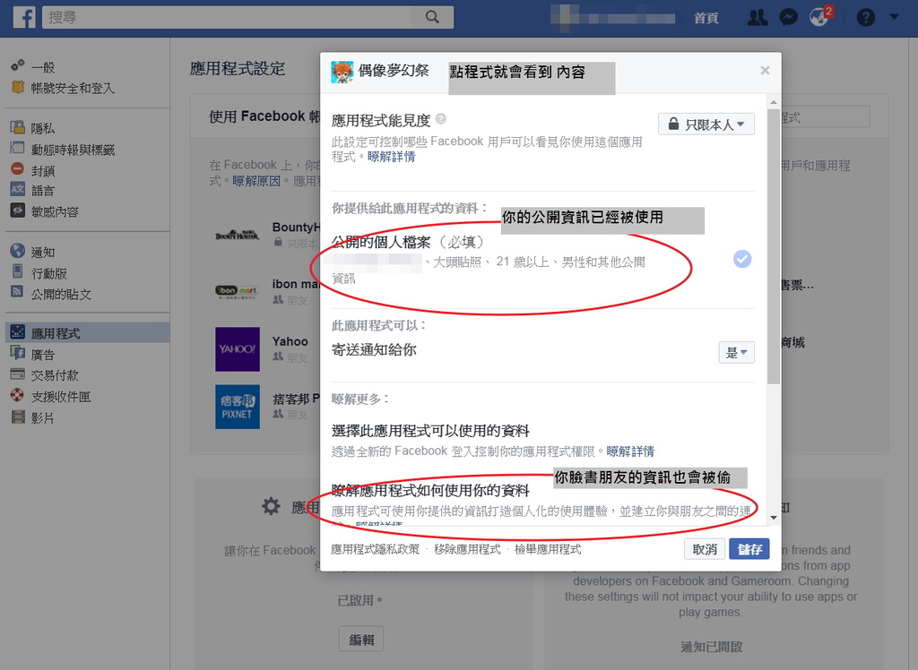Screen dimensions: 918x670
Task: Click the 影片 film icon
Action: tap(18, 417)
